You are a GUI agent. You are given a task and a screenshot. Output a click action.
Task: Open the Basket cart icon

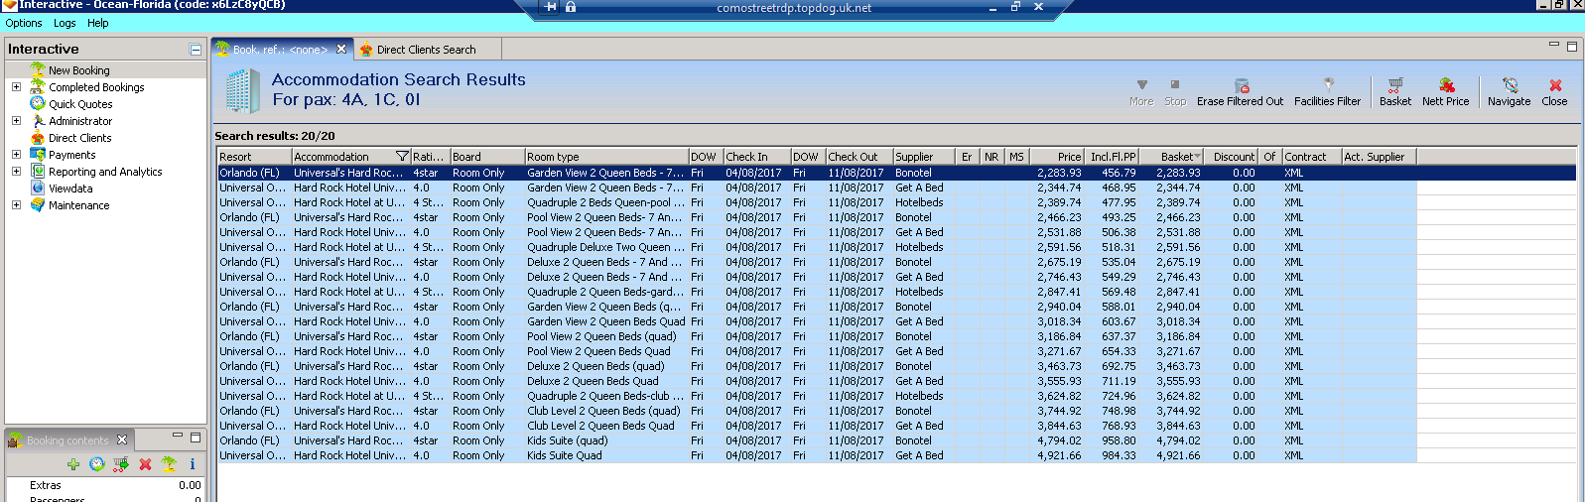click(x=1395, y=85)
